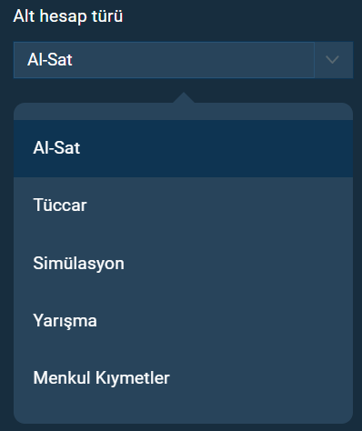Image resolution: width=362 pixels, height=431 pixels.
Task: Click the selected Al-Sat value text
Action: pos(50,60)
